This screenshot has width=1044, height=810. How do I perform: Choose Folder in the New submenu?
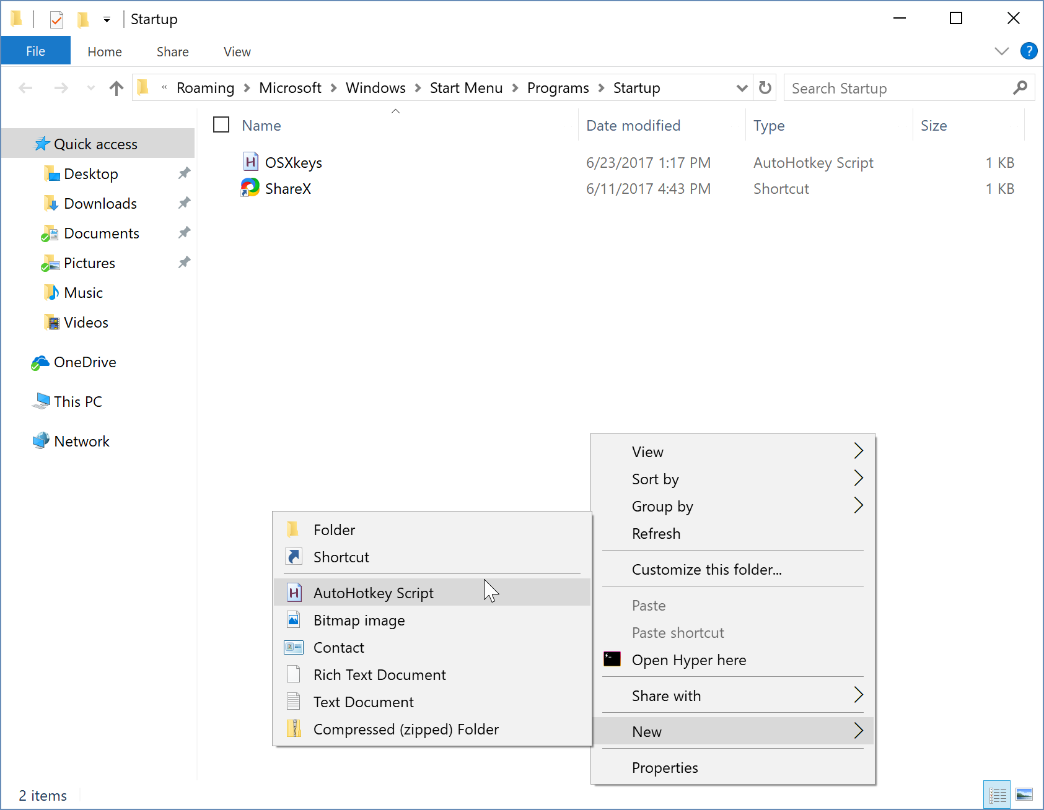(432, 529)
